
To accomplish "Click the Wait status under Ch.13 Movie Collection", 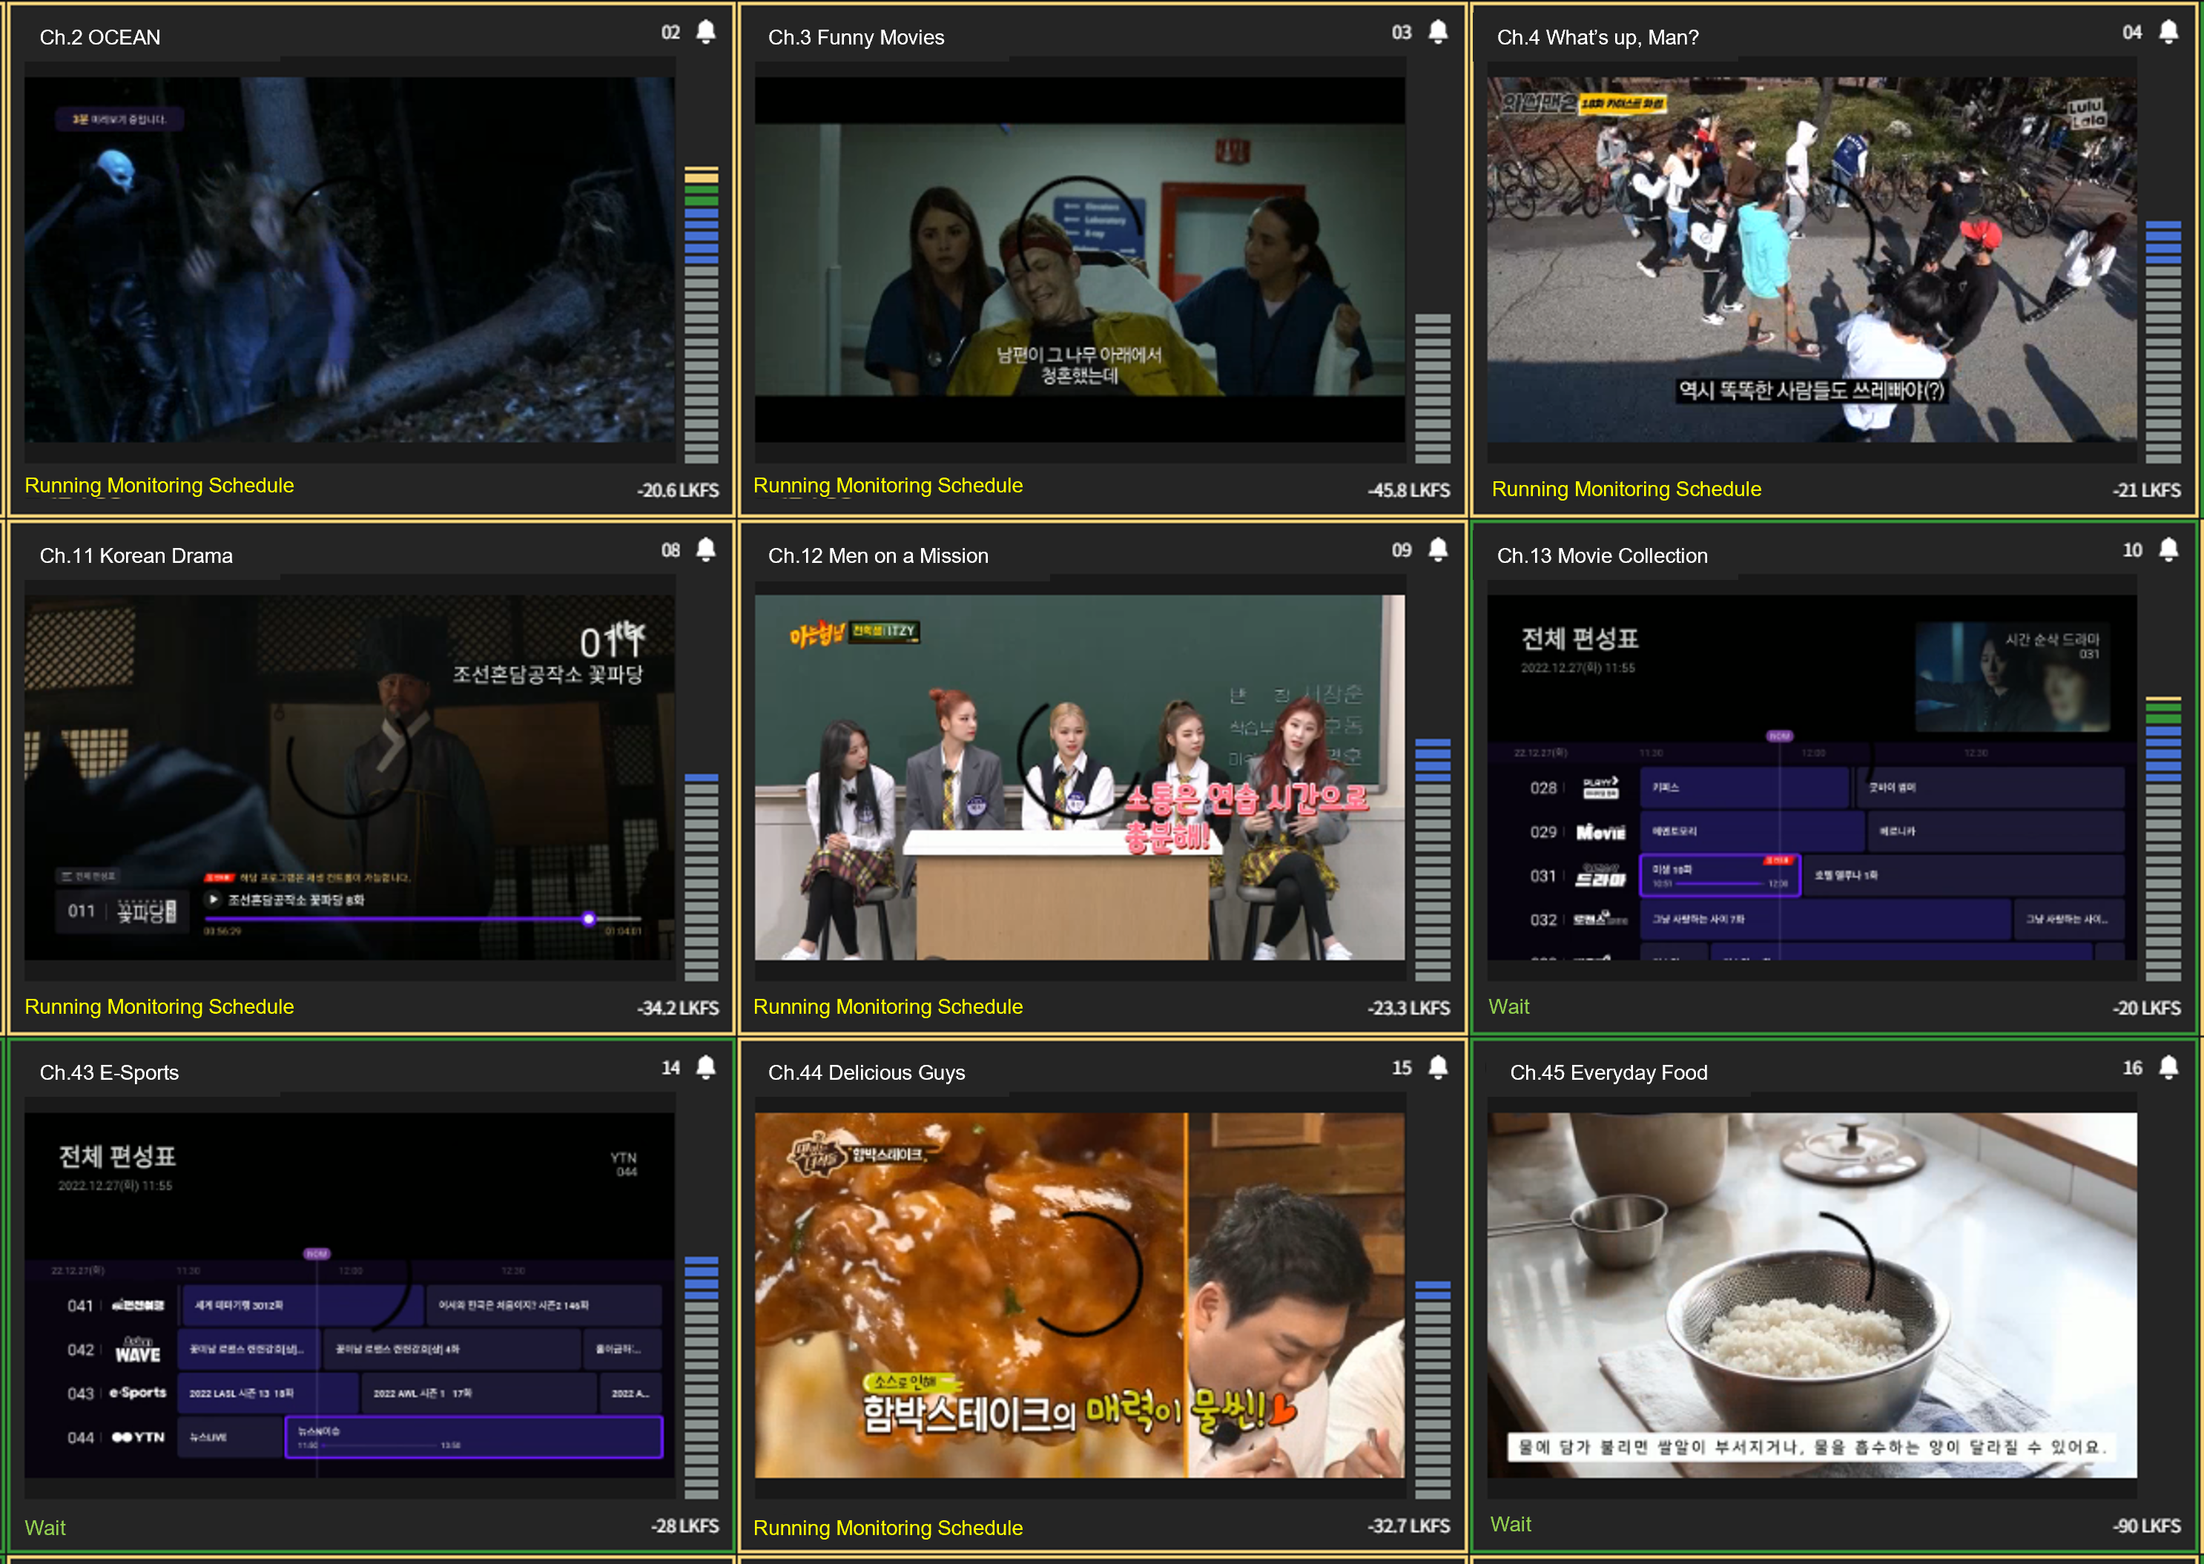I will pos(1509,1007).
